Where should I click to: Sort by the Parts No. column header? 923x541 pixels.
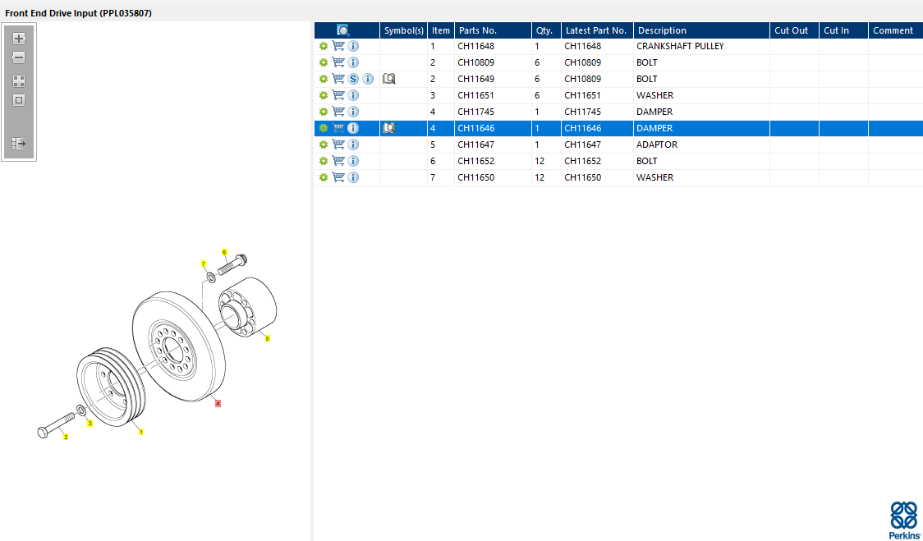[x=494, y=30]
